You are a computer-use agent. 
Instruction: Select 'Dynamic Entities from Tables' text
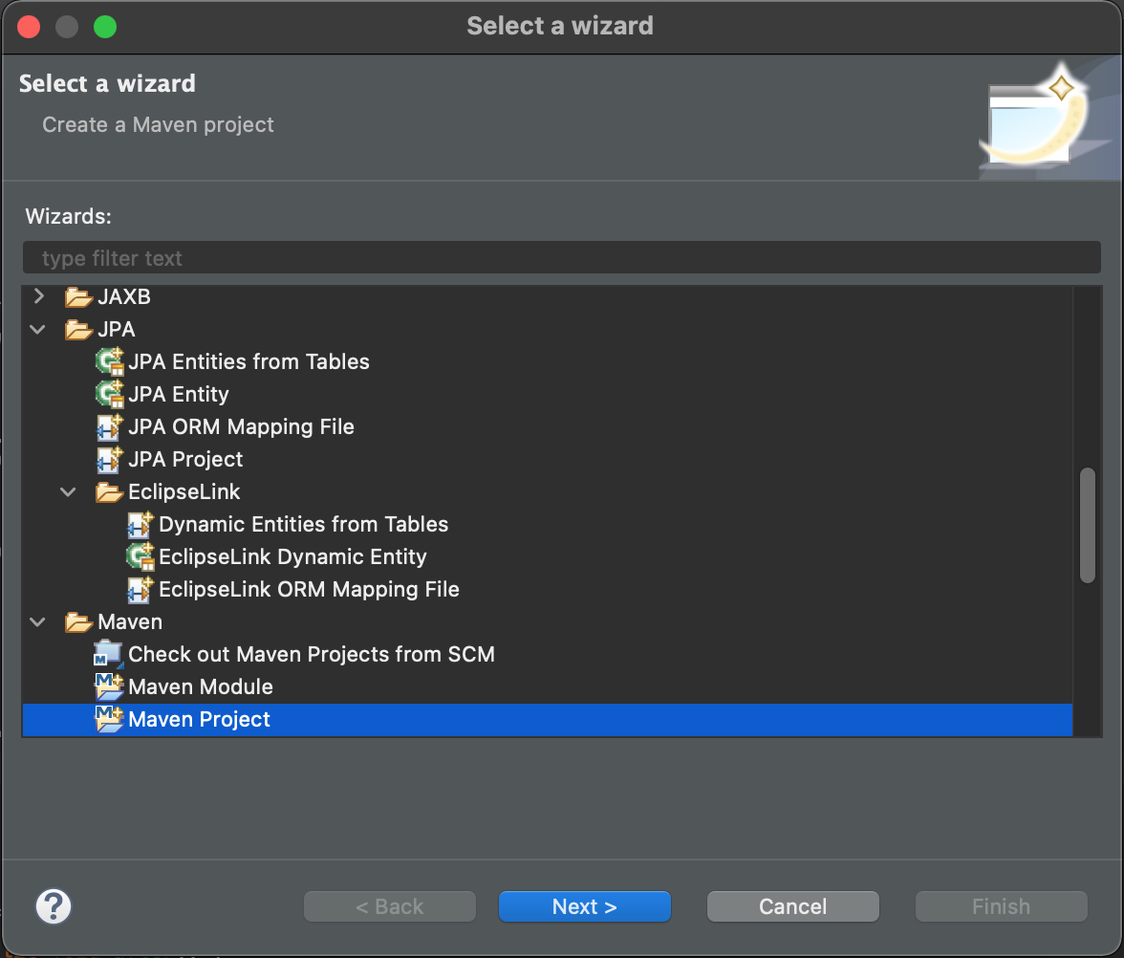(303, 524)
